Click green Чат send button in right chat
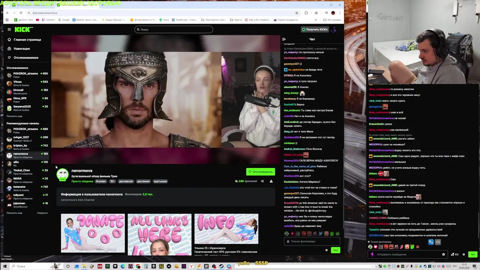Screen dimensions: 480x270 pyautogui.click(x=473, y=254)
